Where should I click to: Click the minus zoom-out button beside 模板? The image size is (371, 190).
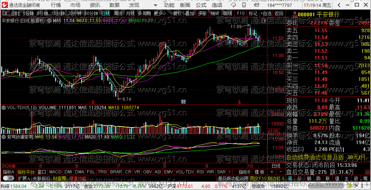(281, 172)
